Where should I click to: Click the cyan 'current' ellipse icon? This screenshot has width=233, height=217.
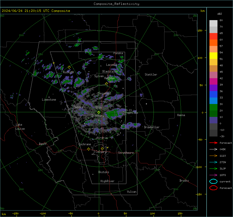click(213, 181)
